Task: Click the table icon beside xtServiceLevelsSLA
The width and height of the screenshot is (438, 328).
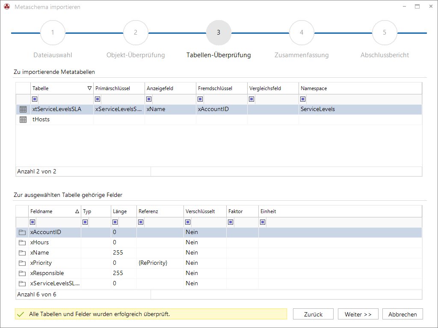Action: (x=23, y=109)
